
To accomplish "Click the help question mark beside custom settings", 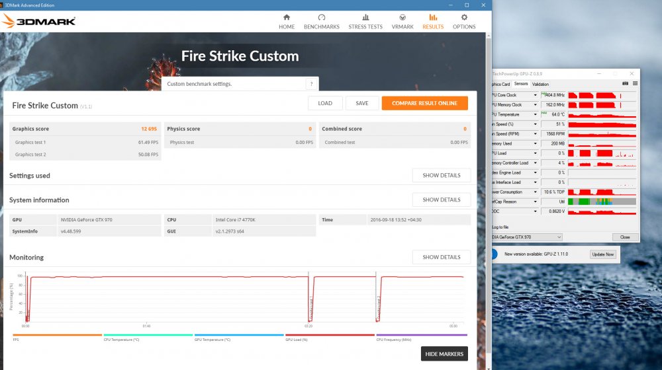I will [310, 84].
